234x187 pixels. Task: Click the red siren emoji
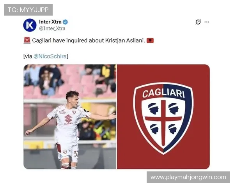pos(27,41)
